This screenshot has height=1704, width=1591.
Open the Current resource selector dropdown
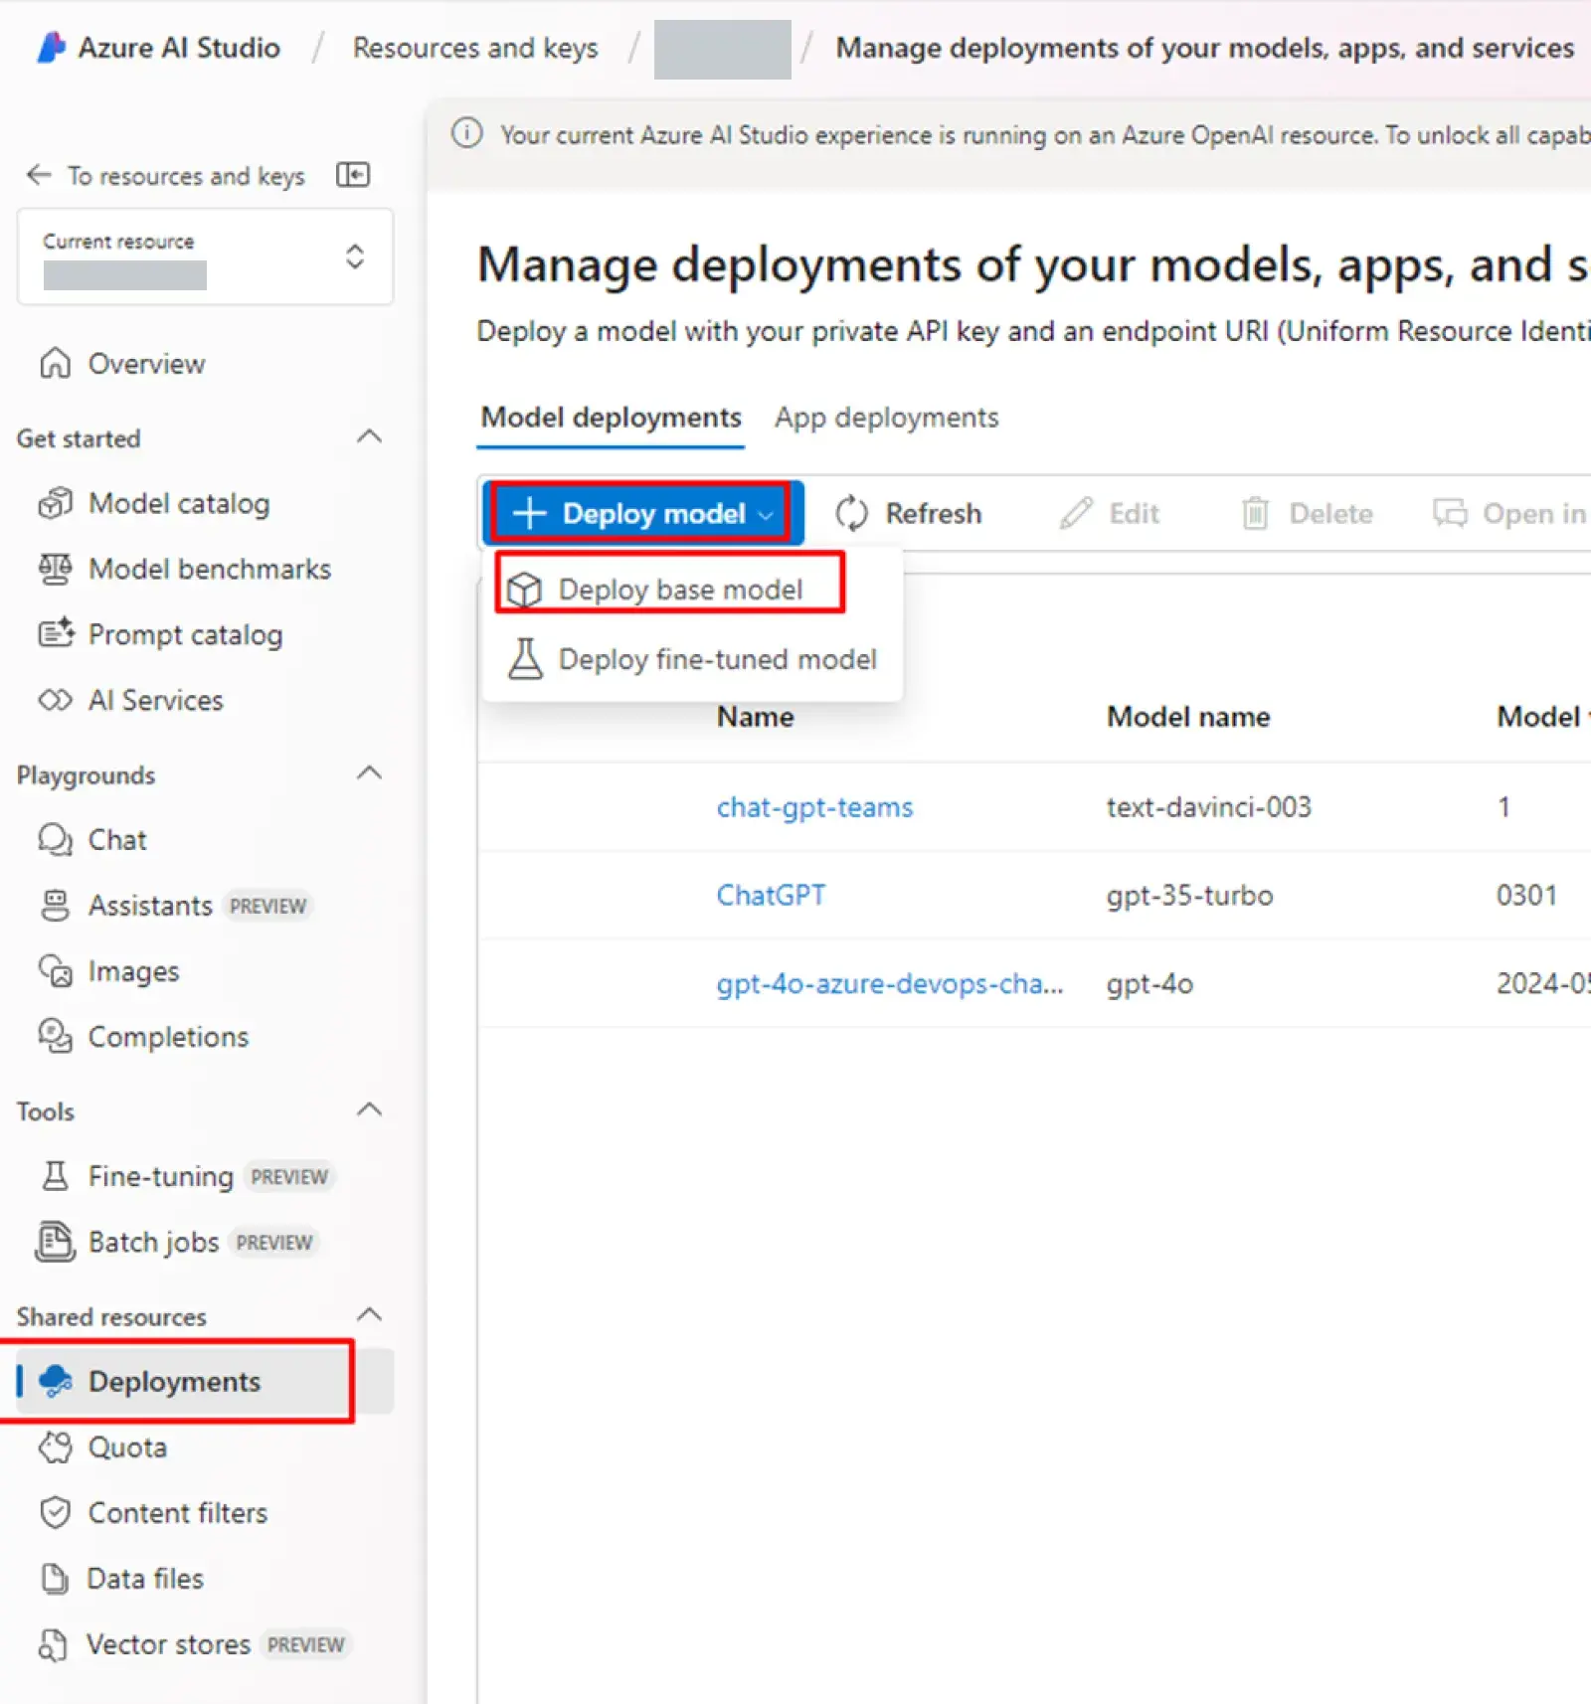pyautogui.click(x=205, y=256)
